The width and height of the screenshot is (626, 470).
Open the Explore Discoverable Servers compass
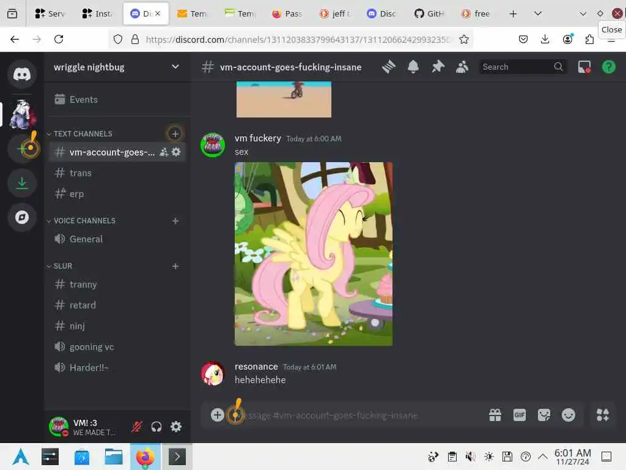[22, 217]
